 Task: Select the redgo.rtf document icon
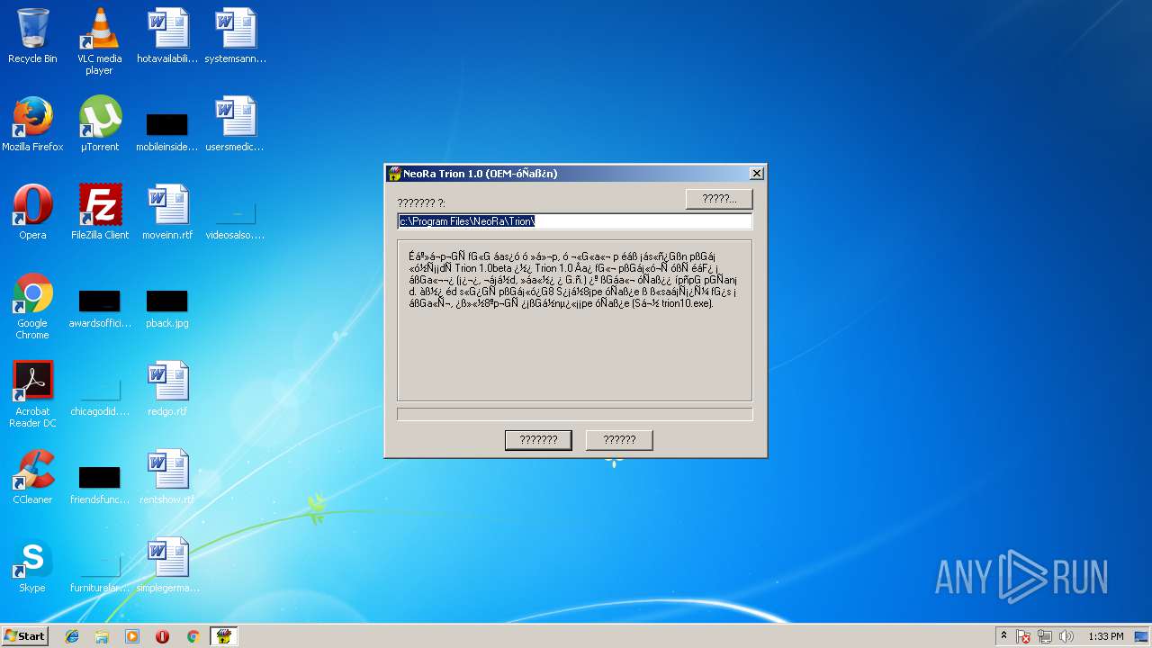click(x=167, y=389)
